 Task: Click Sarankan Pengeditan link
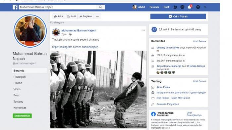[x=168, y=104]
